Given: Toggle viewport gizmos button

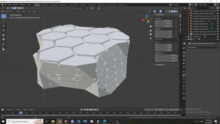Looking at the screenshot, I should pyautogui.click(x=155, y=11).
